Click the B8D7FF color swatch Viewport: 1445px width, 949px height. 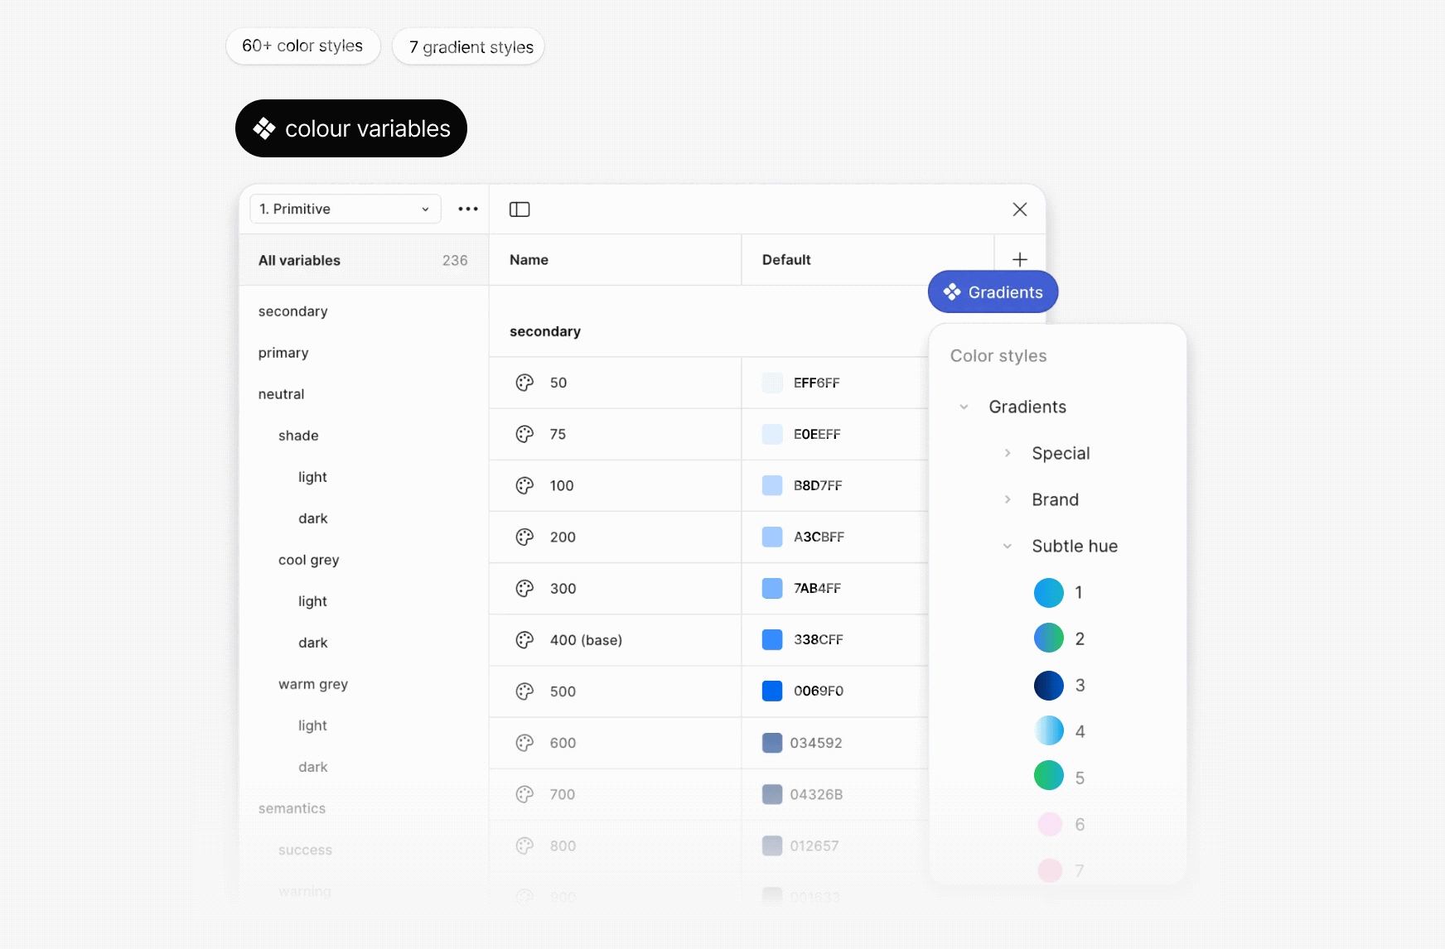pos(772,485)
